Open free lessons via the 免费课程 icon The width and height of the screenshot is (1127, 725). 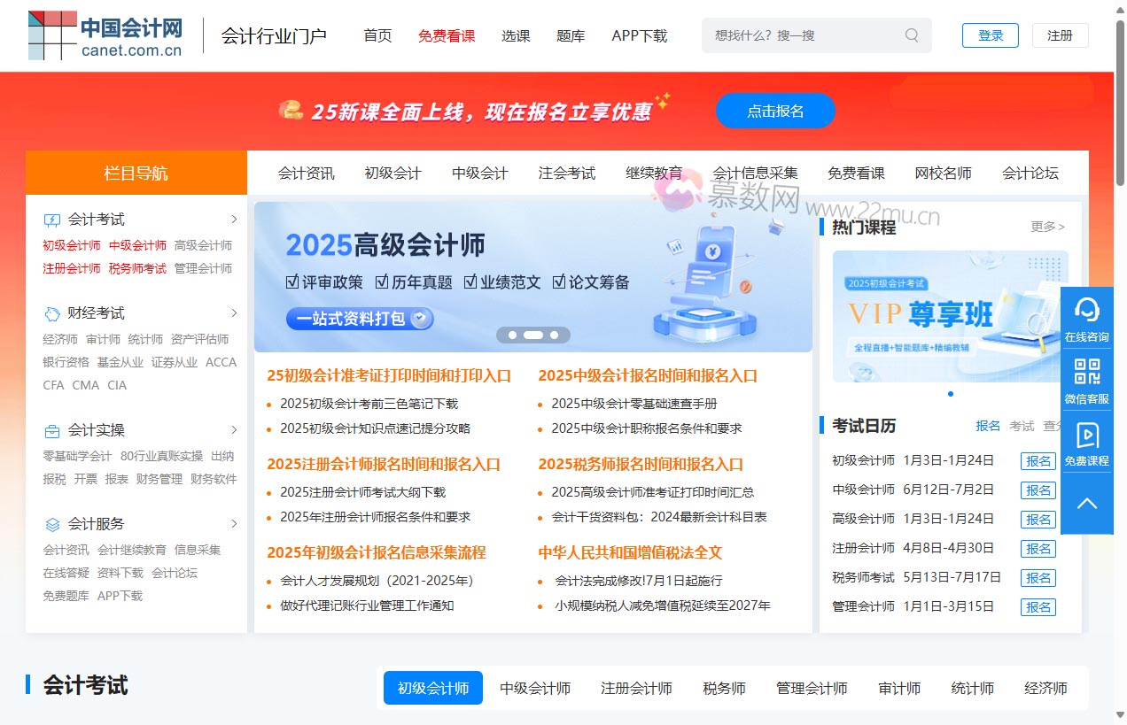1086,444
